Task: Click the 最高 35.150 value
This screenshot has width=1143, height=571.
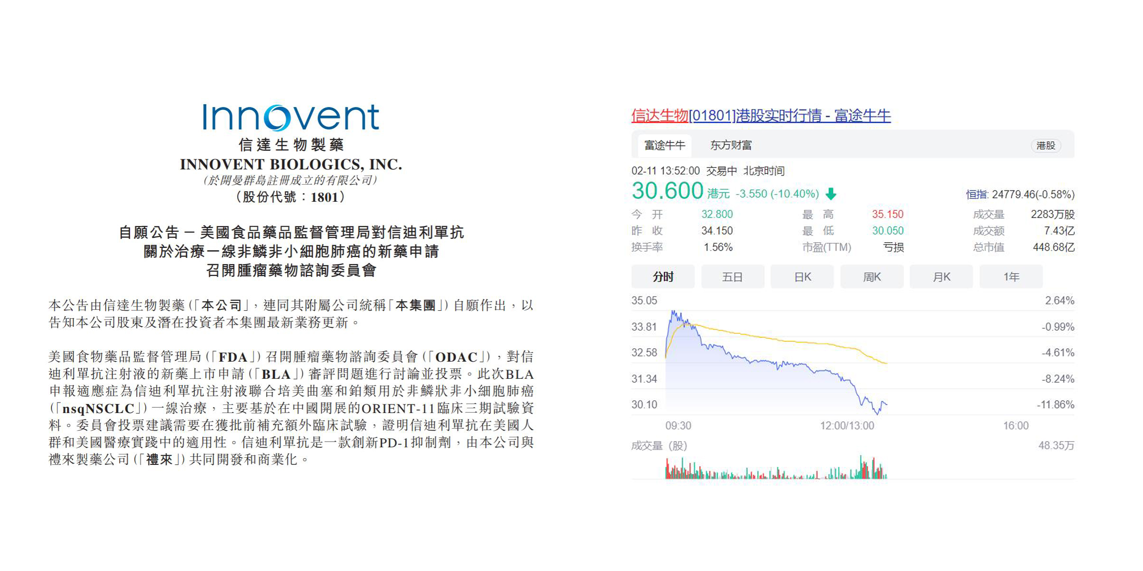Action: point(887,214)
